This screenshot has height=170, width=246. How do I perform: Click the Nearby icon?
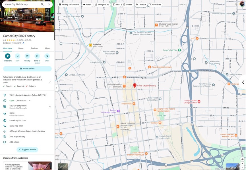click(27, 56)
